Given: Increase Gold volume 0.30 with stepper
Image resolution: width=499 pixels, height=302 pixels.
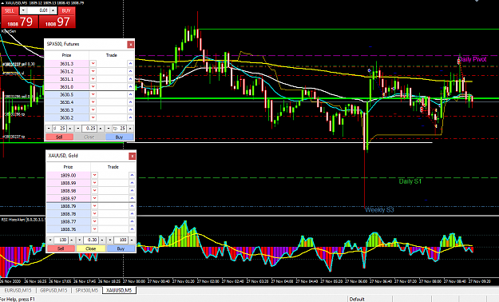Looking at the screenshot, I should coord(102,240).
